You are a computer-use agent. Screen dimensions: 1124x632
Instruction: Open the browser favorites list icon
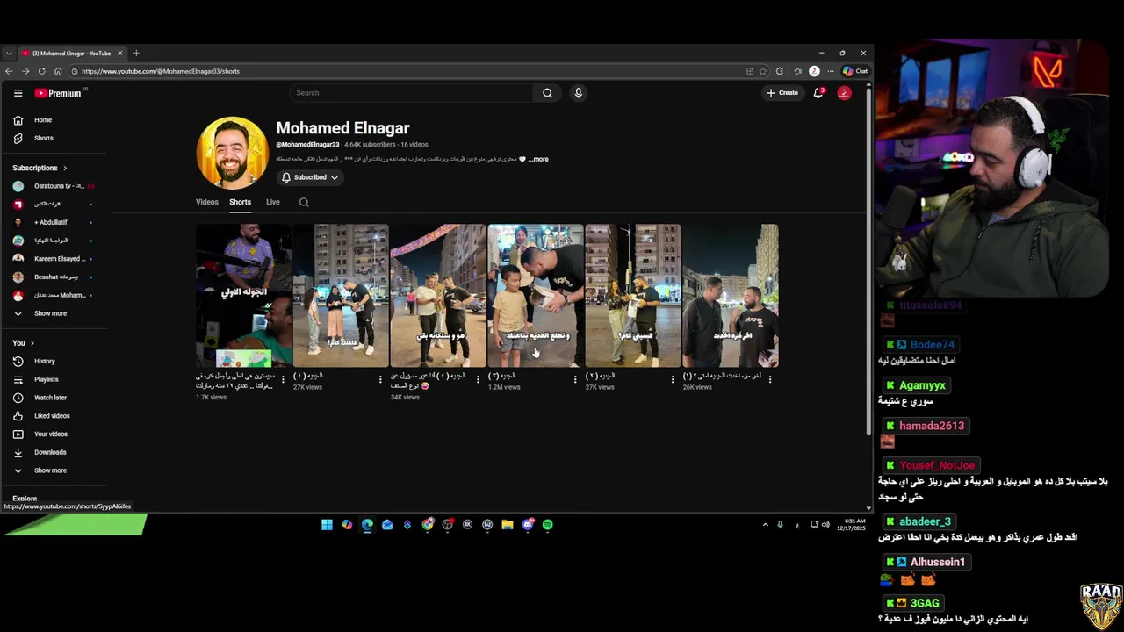[797, 71]
